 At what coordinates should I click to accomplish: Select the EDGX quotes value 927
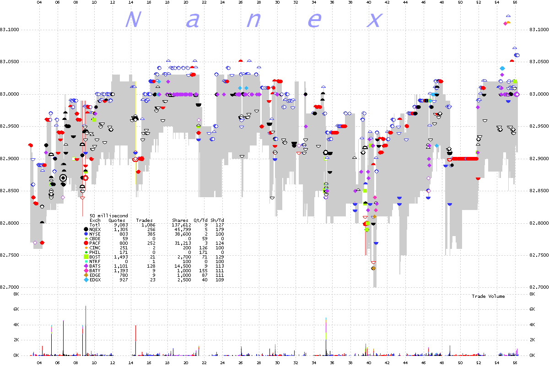(x=124, y=280)
